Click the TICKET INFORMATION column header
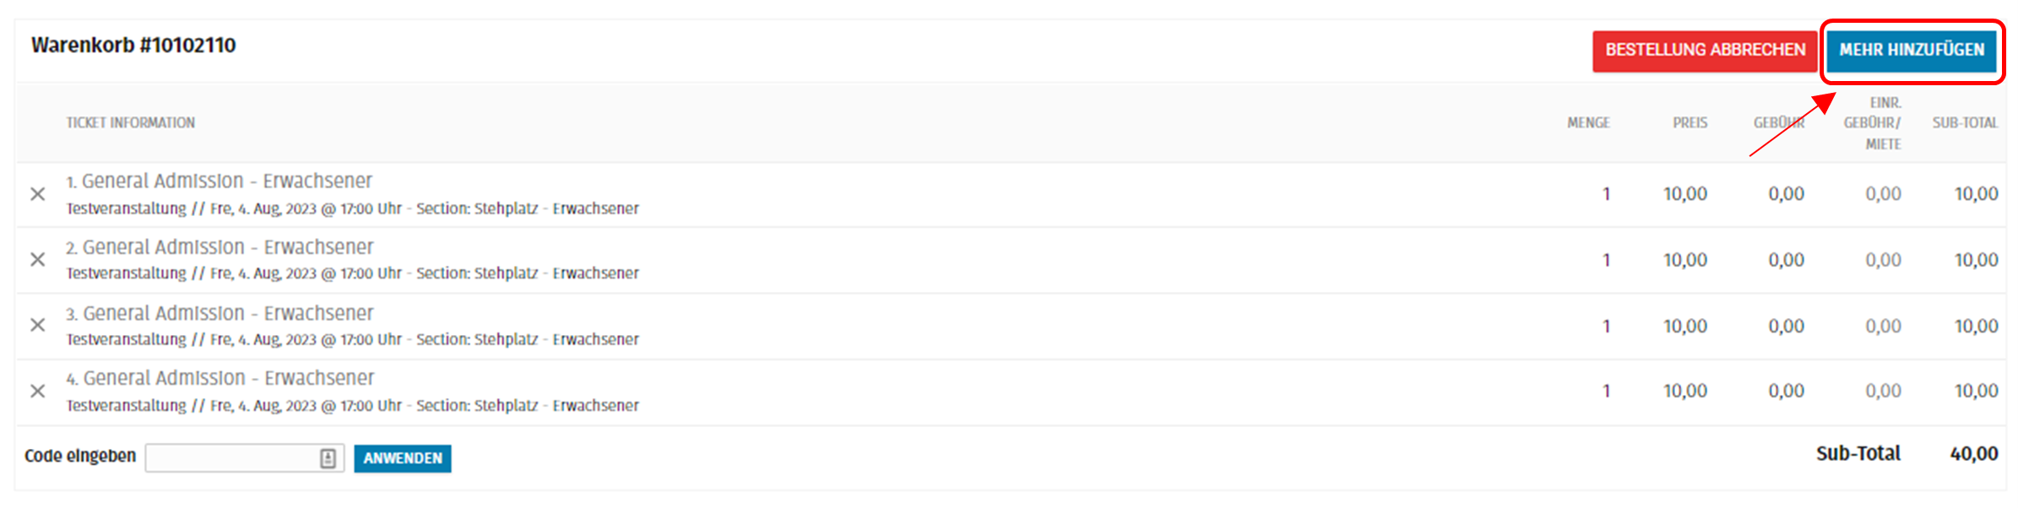This screenshot has height=508, width=2018. [x=130, y=123]
